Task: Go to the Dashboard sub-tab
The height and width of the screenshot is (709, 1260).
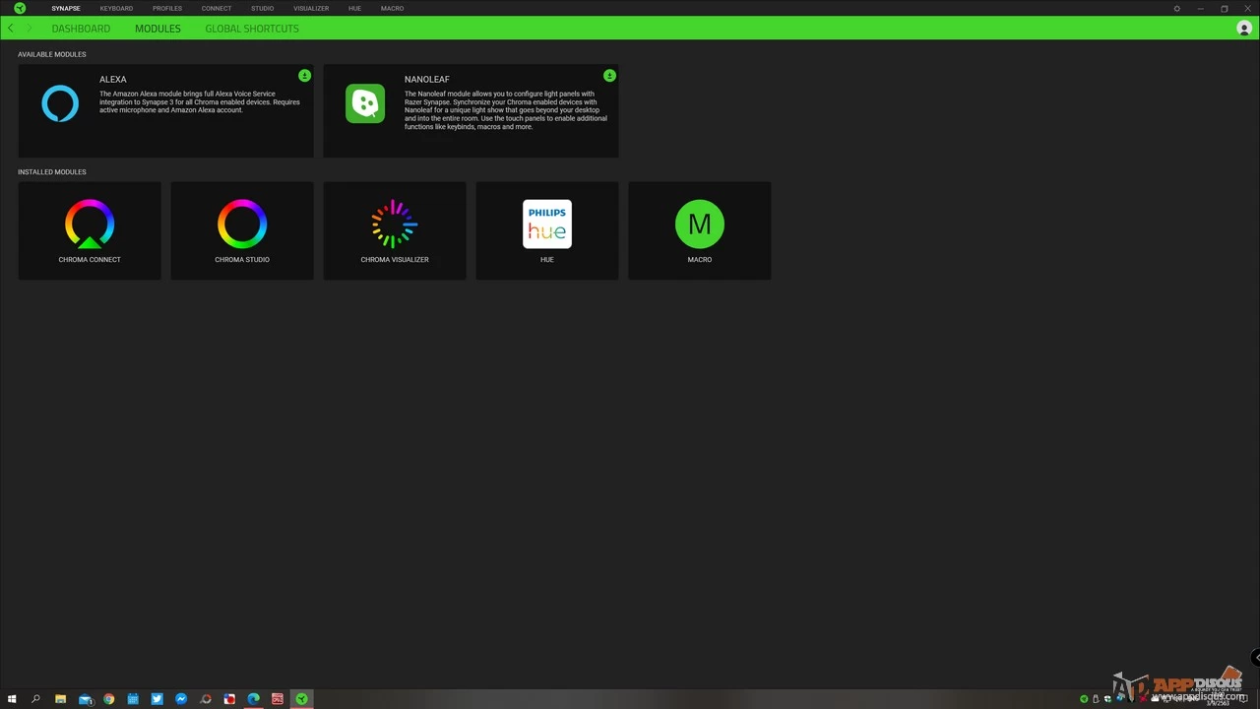Action: pyautogui.click(x=81, y=29)
